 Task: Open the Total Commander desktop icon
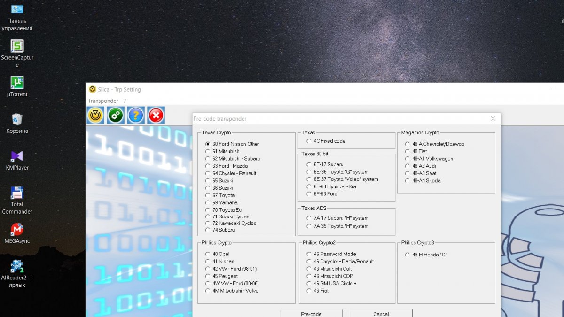pos(17,201)
